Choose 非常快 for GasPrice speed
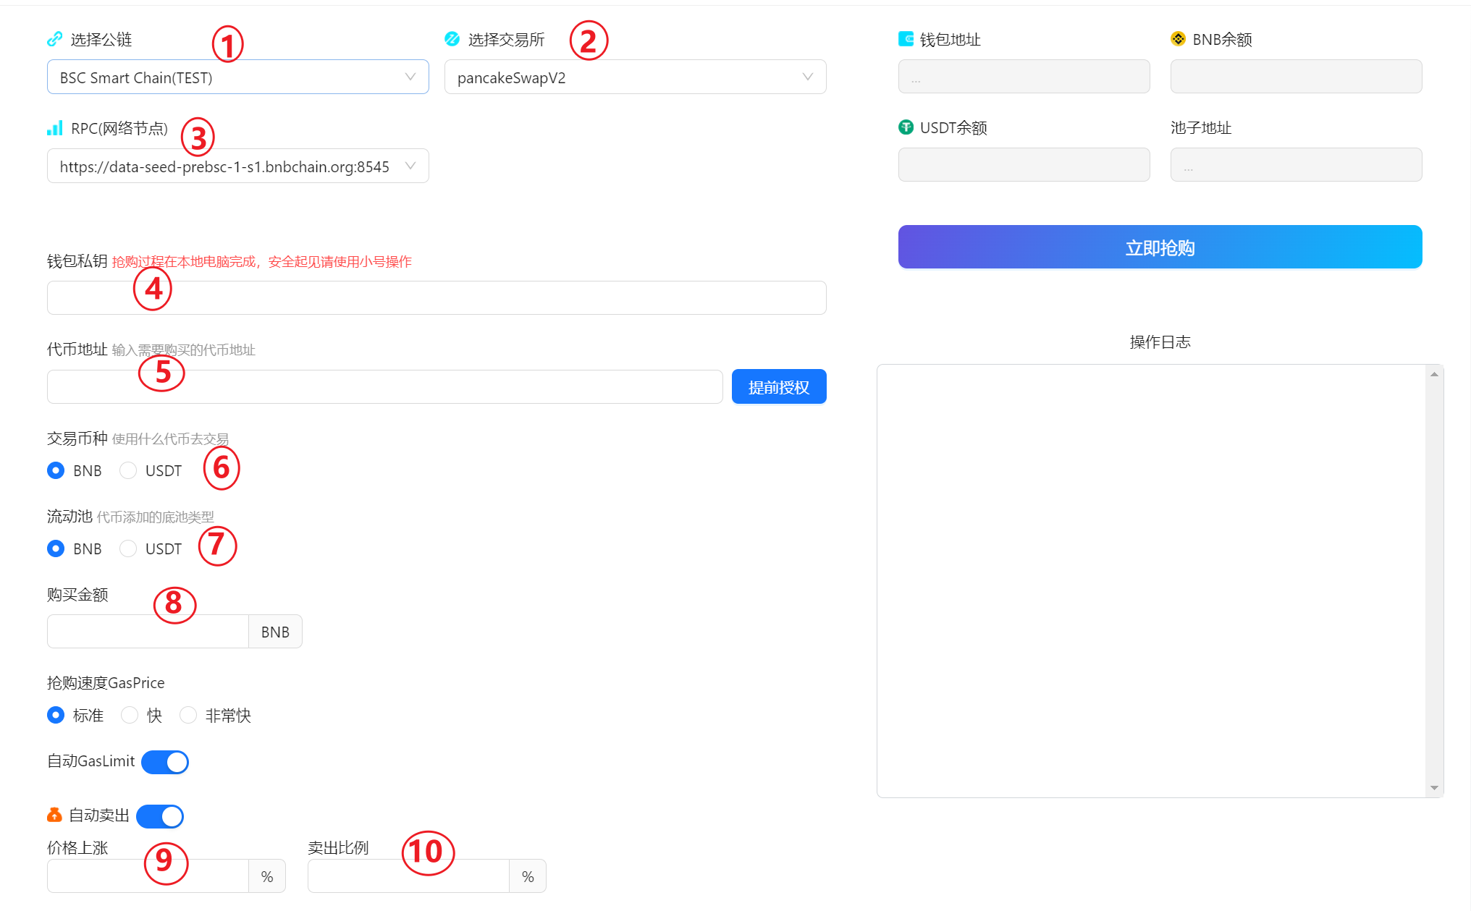Image resolution: width=1471 pixels, height=911 pixels. [x=188, y=716]
